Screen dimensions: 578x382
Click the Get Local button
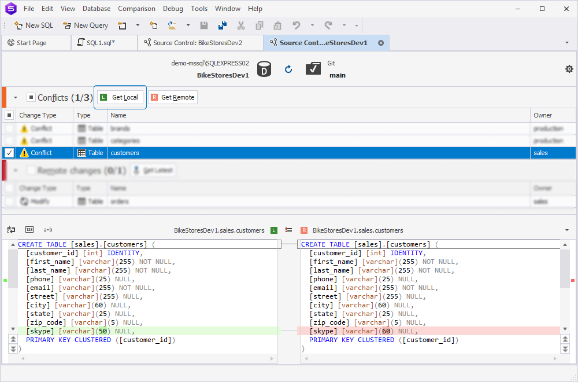(120, 97)
